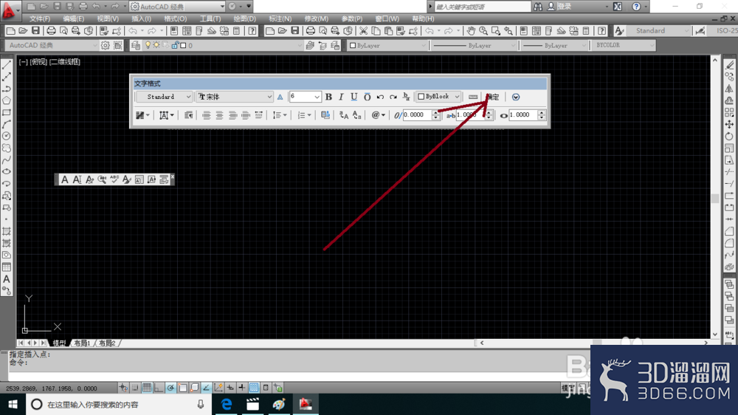The height and width of the screenshot is (415, 738).
Task: Open the Standard text style dropdown
Action: 165,97
